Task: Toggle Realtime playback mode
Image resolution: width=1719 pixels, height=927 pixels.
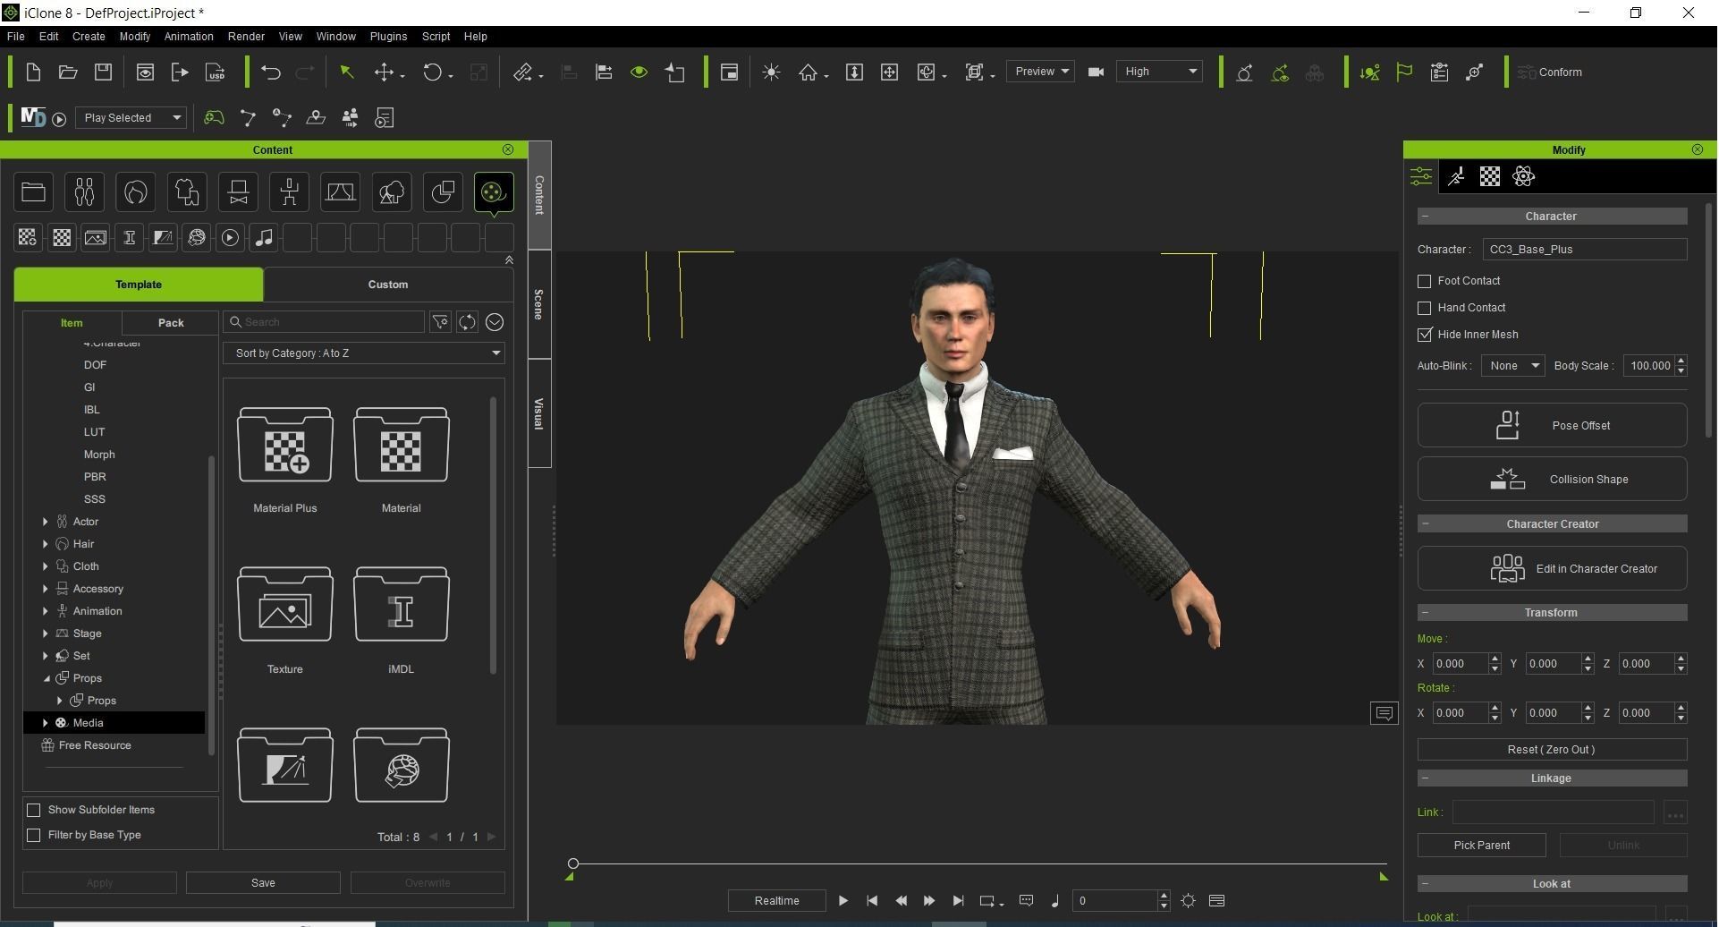Action: pyautogui.click(x=776, y=901)
